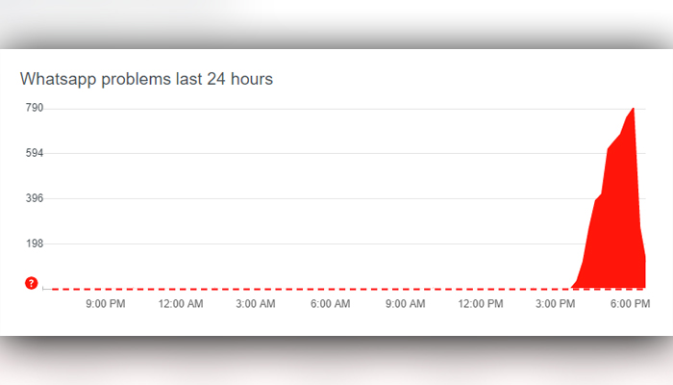Viewport: 673px width, 385px height.
Task: Click the 9:00 PM time marker
Action: [x=106, y=304]
